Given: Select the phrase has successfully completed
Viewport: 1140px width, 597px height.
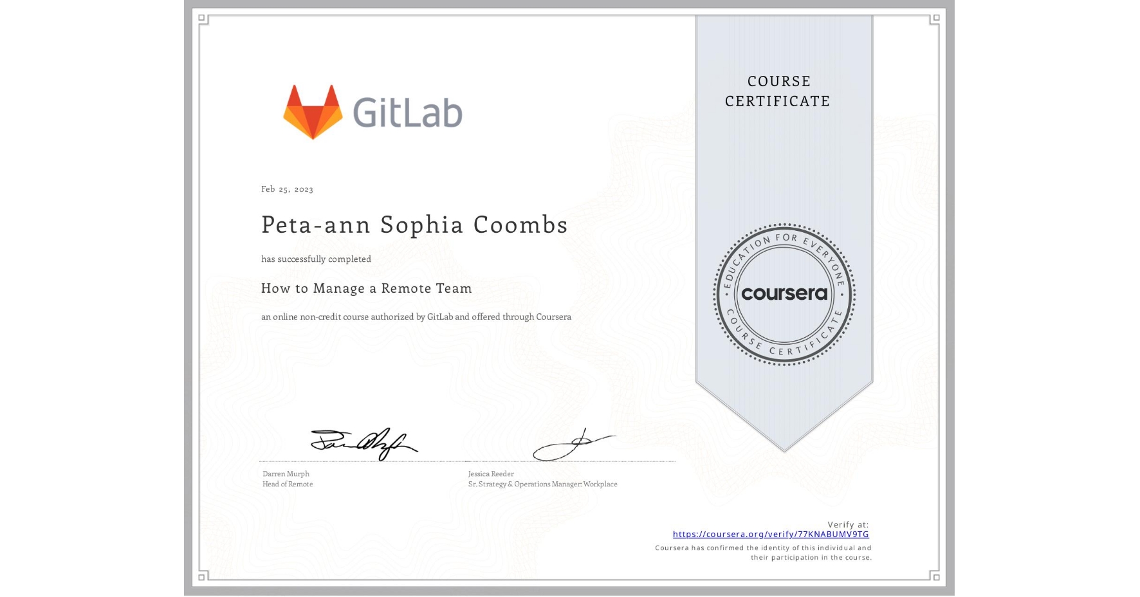Looking at the screenshot, I should click(316, 259).
